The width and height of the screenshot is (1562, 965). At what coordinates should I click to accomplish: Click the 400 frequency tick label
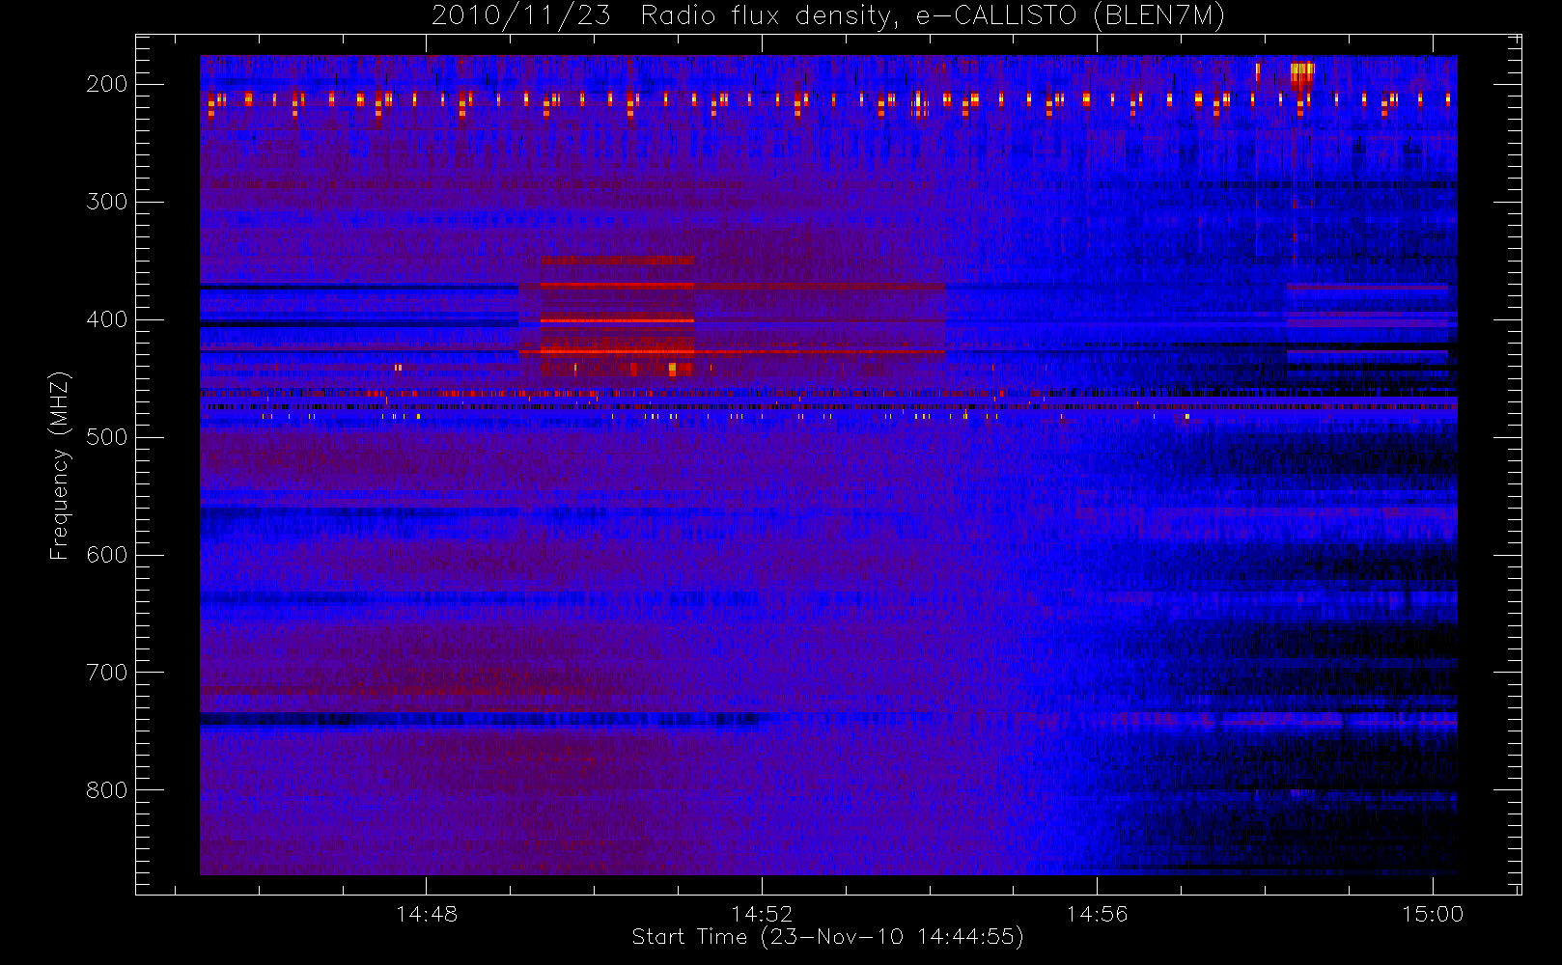pyautogui.click(x=106, y=319)
